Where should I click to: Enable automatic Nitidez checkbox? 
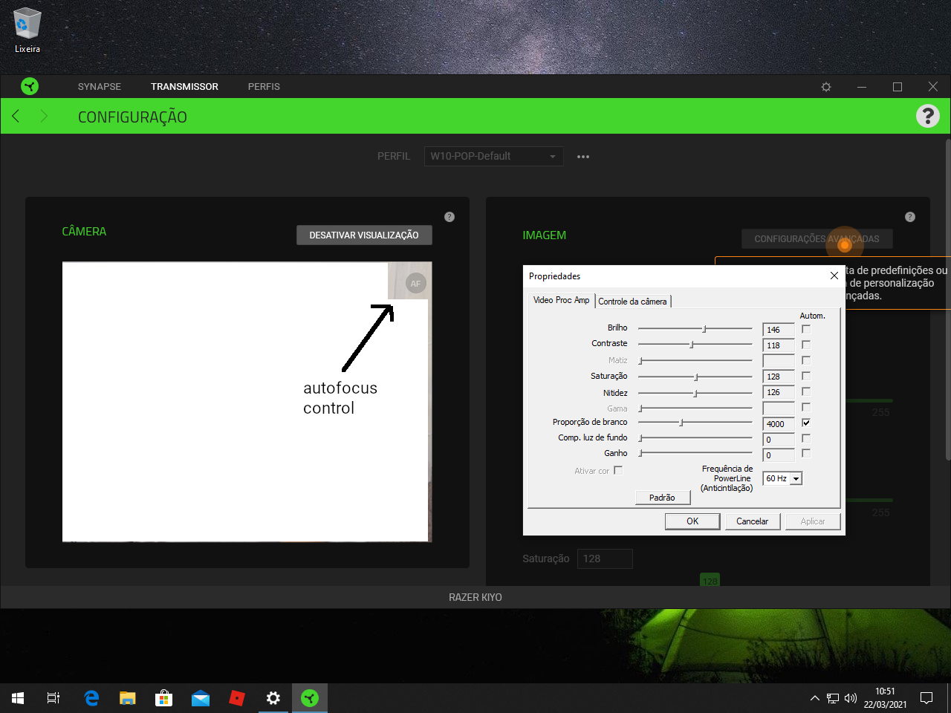point(806,391)
